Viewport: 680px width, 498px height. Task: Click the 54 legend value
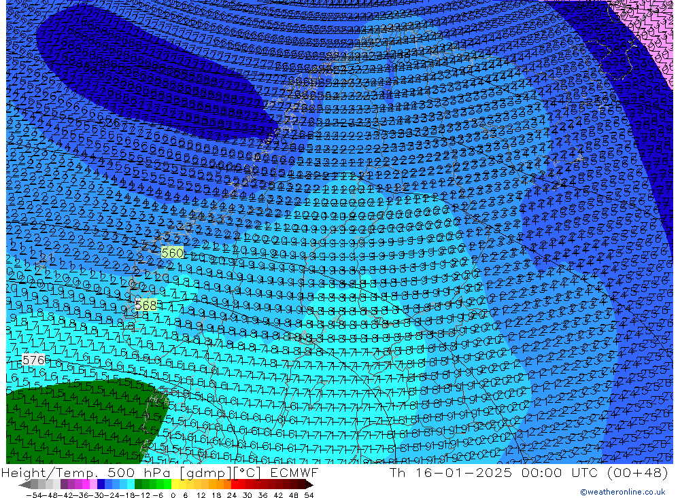click(x=309, y=495)
